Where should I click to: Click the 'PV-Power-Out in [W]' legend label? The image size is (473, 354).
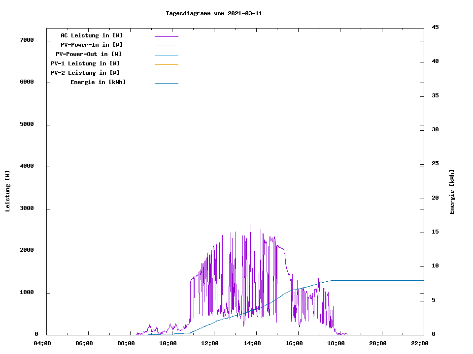(x=88, y=54)
